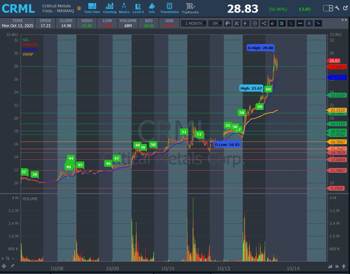
Task: Toggle percent scale on the chart
Action: tap(291, 23)
